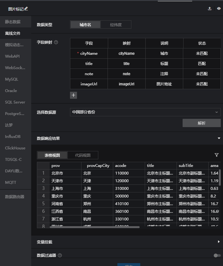
Task: Select the 城市名 data type option
Action: (x=85, y=25)
